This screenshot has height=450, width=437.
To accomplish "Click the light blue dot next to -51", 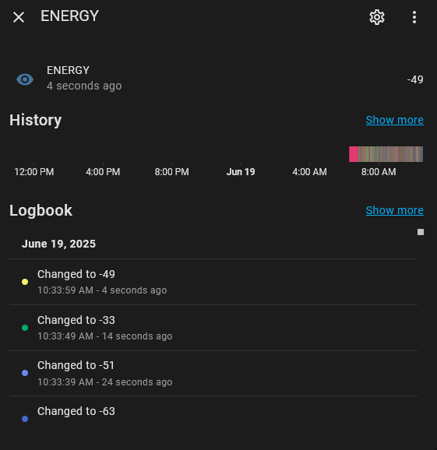I will pos(25,373).
